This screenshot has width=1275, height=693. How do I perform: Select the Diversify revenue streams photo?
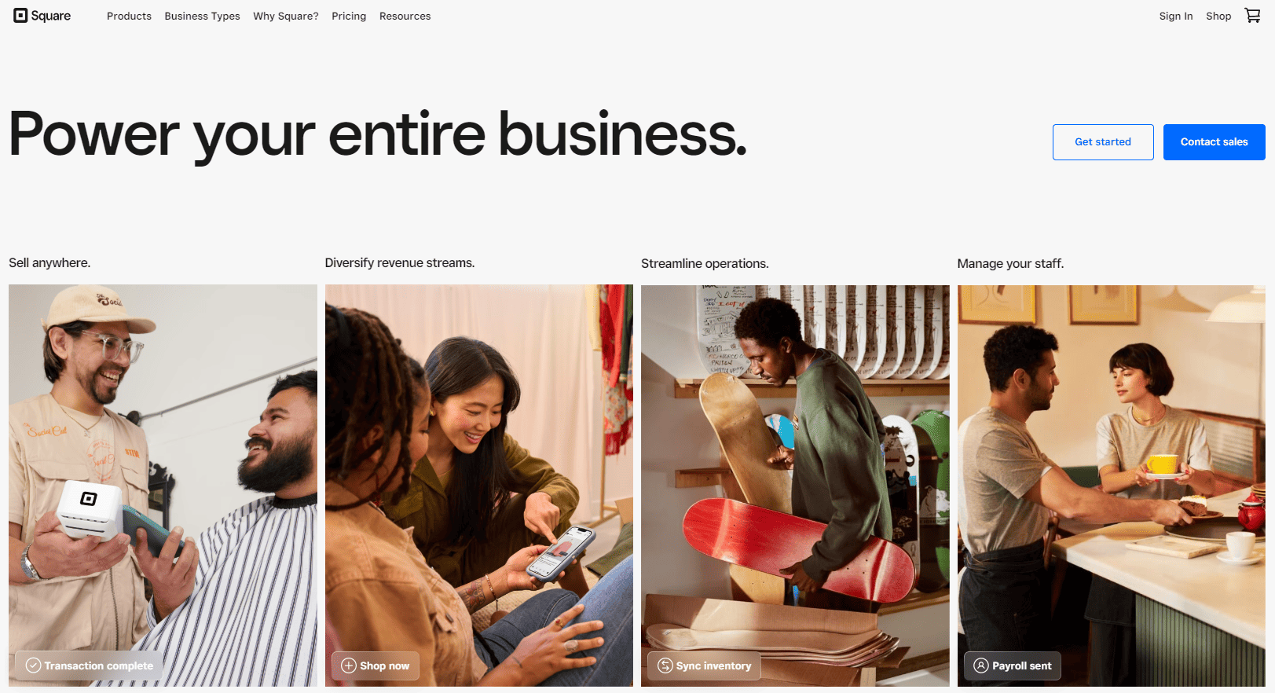[479, 486]
